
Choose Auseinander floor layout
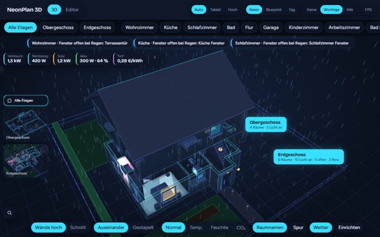pos(111,228)
